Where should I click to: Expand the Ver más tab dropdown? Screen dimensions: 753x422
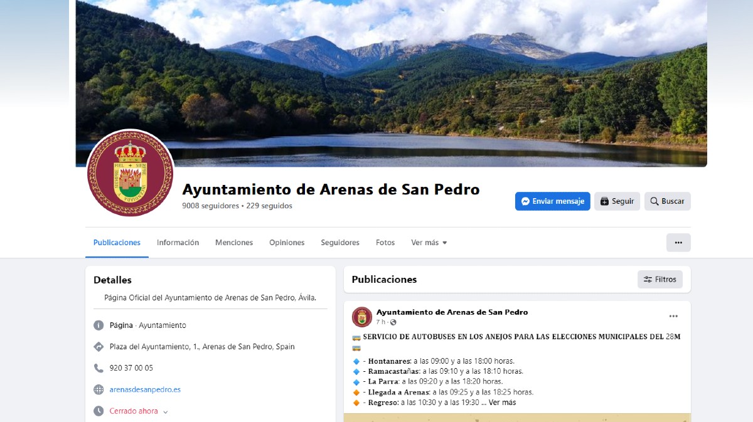[x=429, y=243]
